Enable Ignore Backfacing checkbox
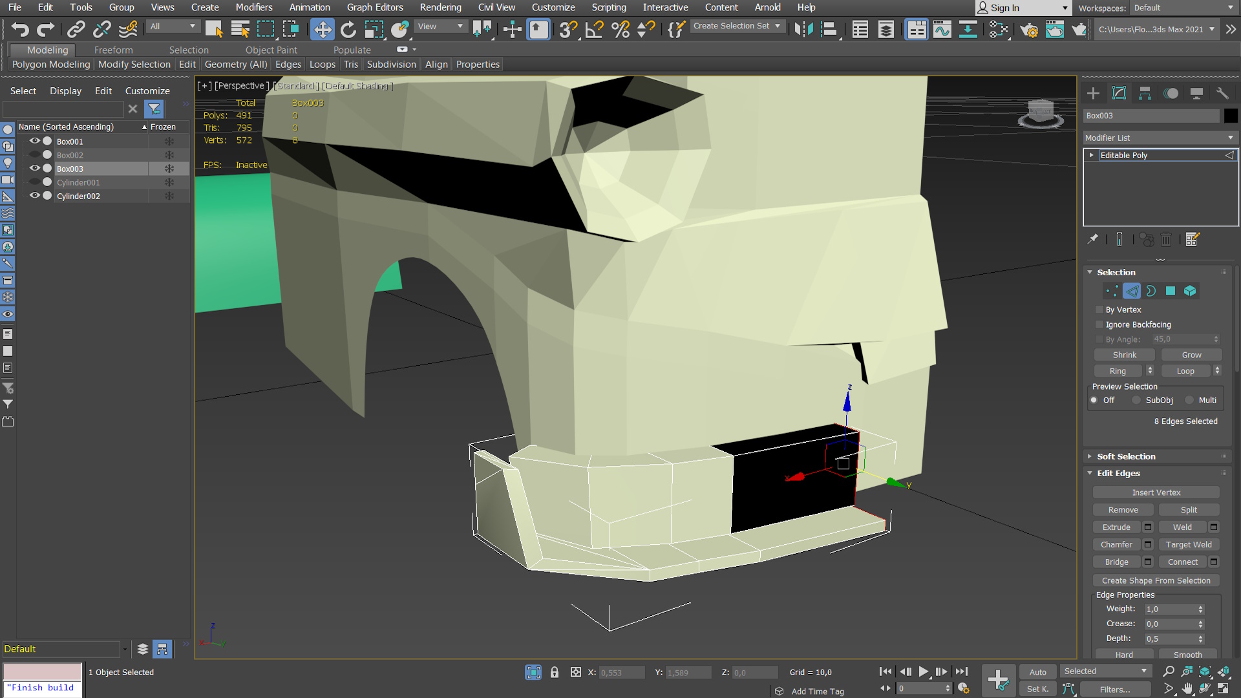 pyautogui.click(x=1099, y=324)
